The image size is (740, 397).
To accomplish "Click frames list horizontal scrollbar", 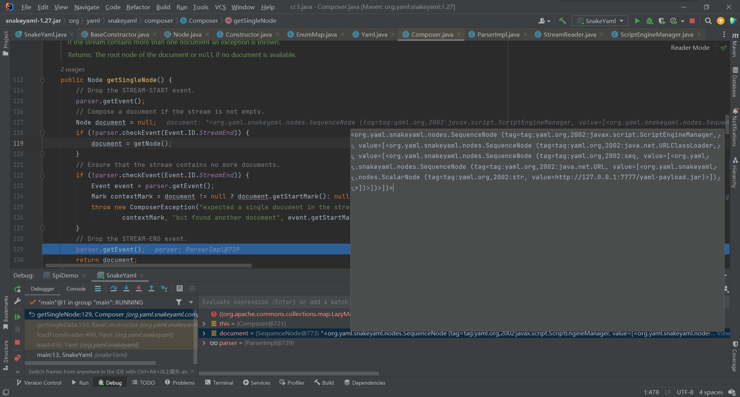I will [90, 363].
